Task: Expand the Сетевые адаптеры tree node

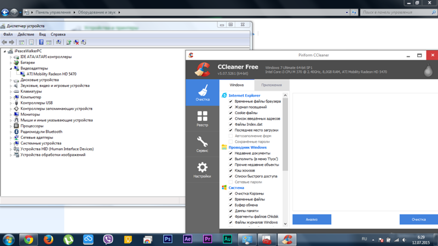Action: click(11, 138)
